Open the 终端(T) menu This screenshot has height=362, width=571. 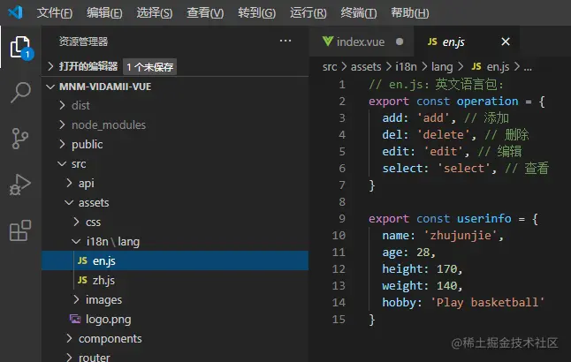click(358, 13)
